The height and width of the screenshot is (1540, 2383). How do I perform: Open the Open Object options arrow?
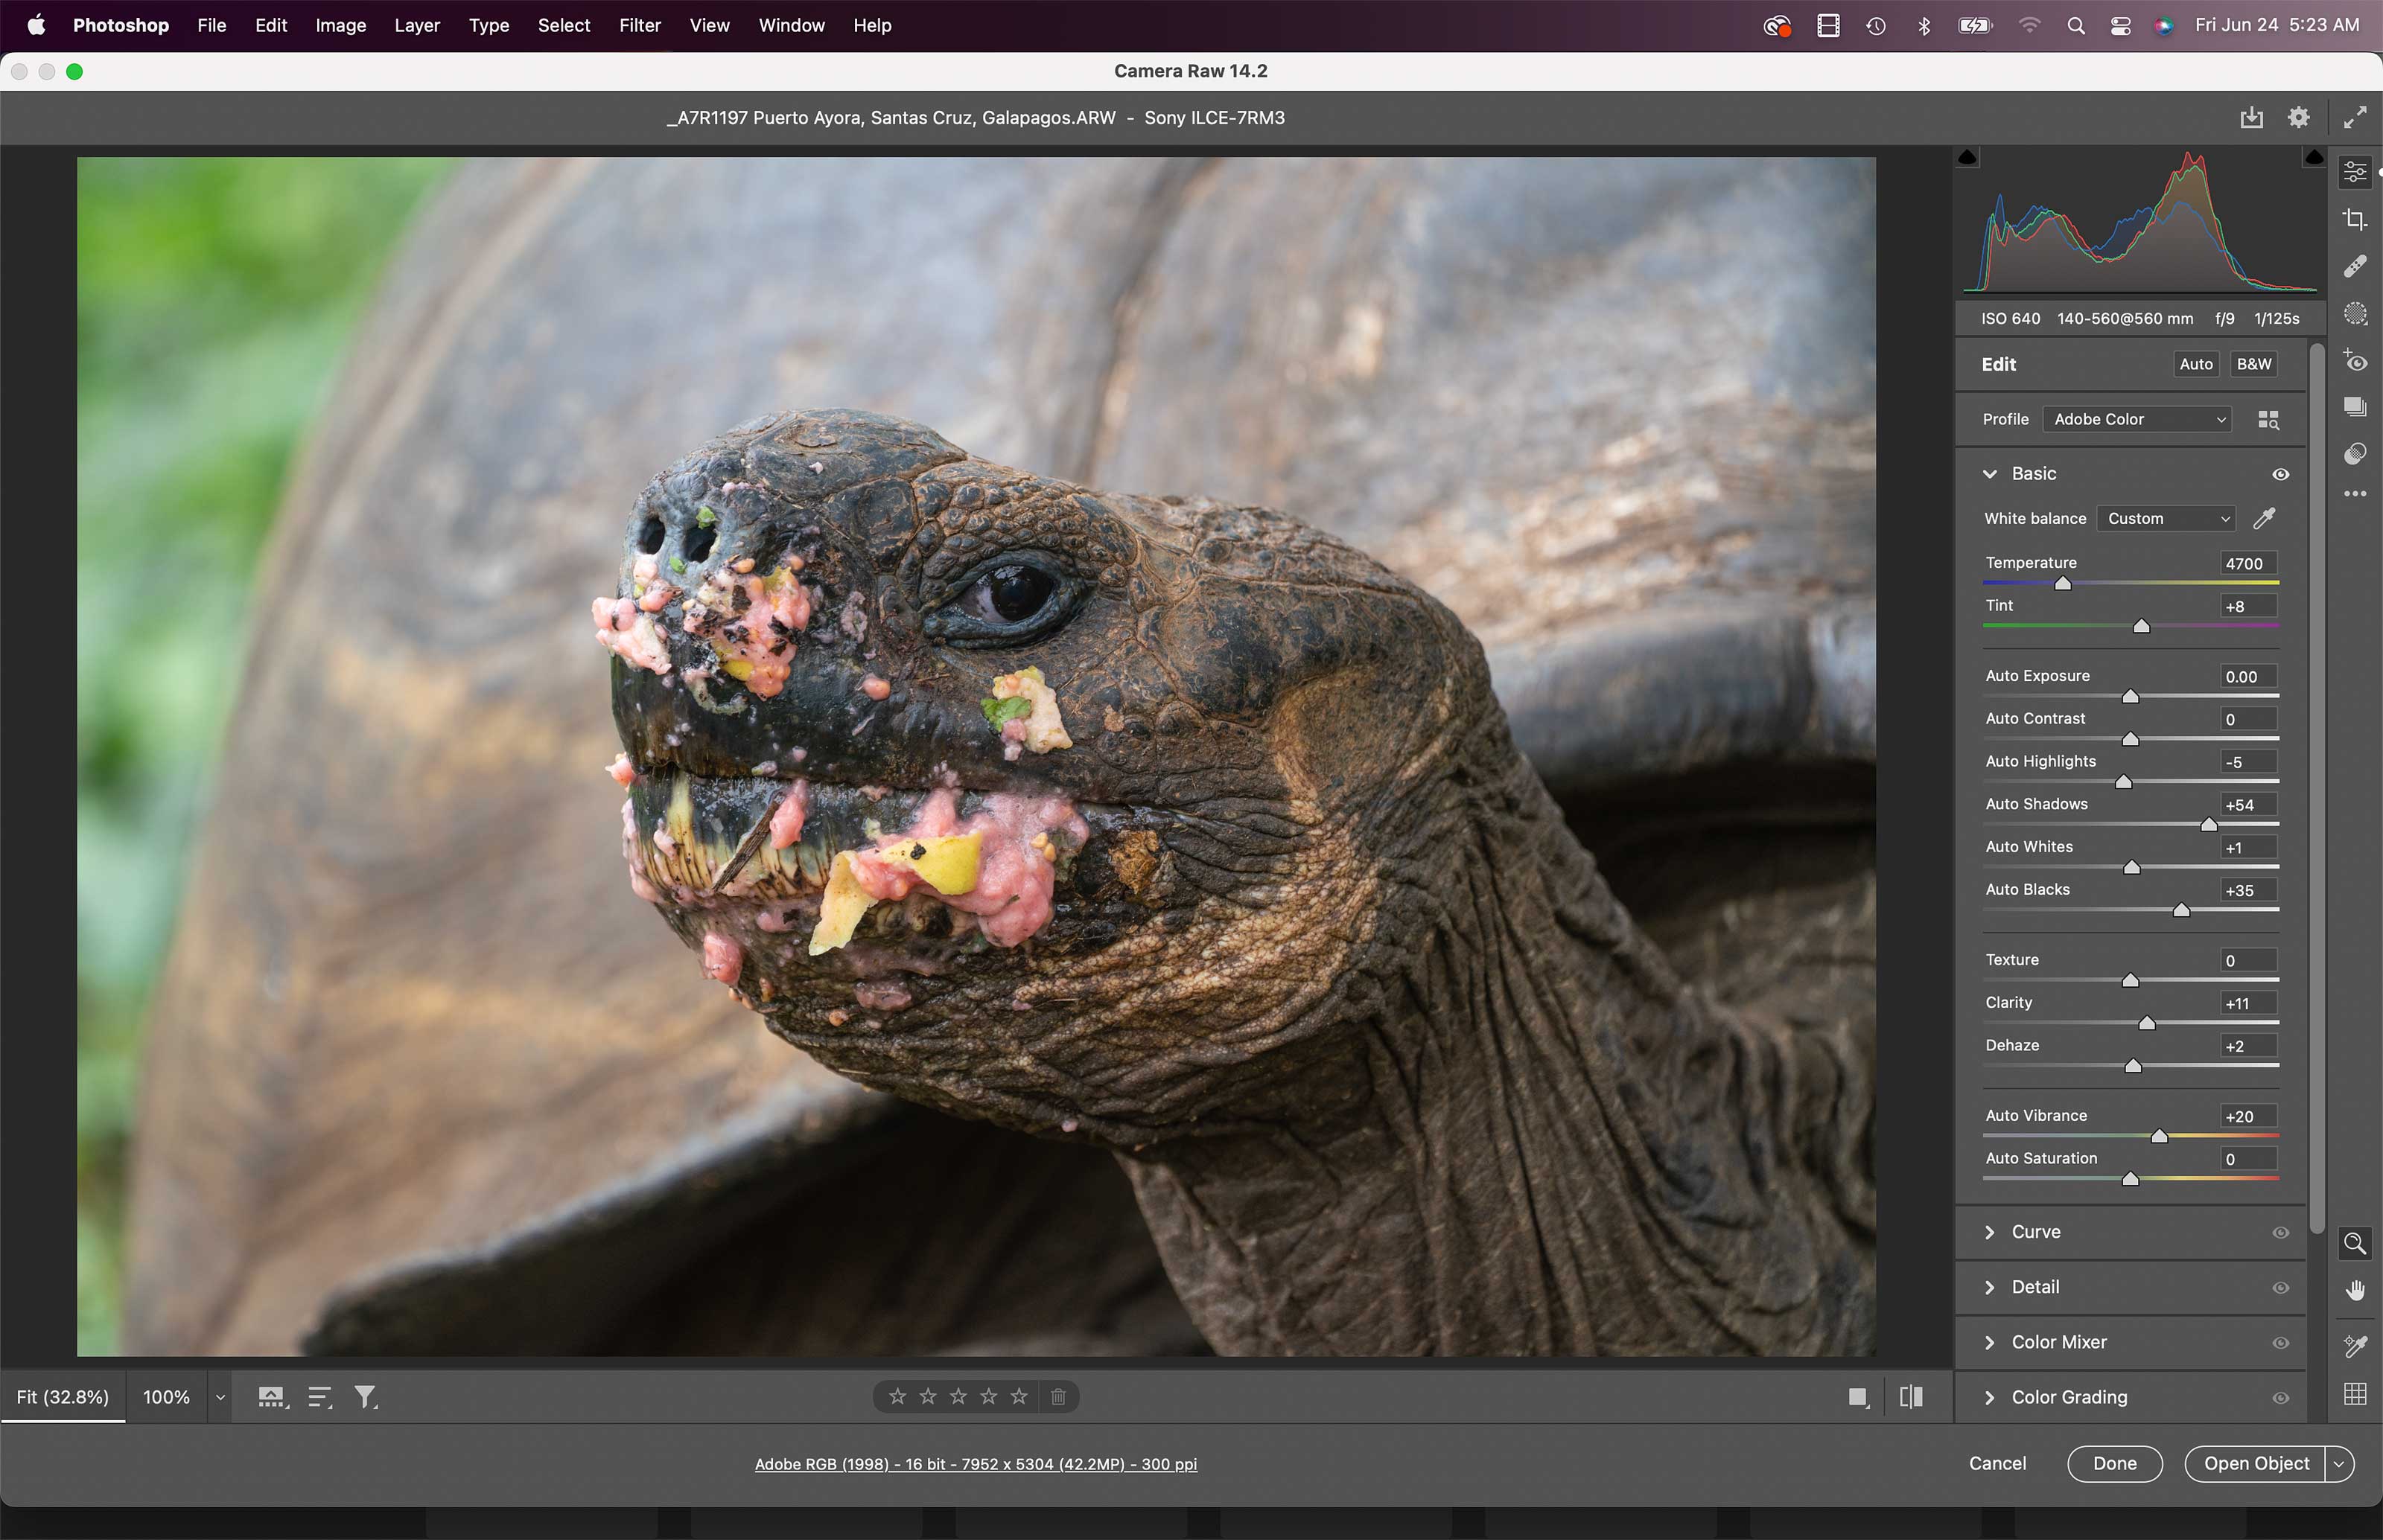pyautogui.click(x=2339, y=1464)
